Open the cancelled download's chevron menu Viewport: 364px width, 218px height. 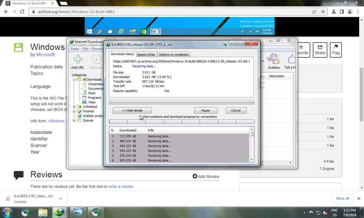(x=61, y=199)
